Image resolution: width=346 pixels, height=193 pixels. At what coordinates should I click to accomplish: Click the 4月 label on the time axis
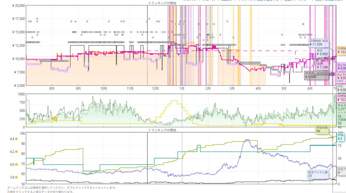point(258,88)
